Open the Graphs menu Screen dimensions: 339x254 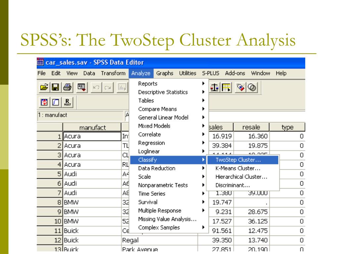click(165, 73)
